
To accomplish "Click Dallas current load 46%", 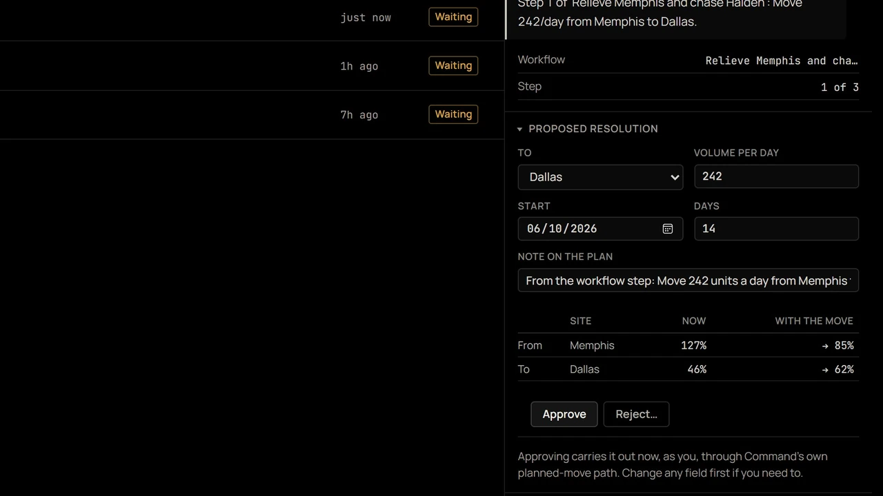I will pos(697,369).
